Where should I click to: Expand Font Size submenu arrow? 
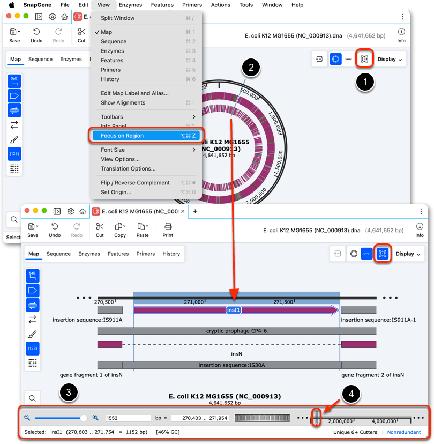pyautogui.click(x=194, y=150)
